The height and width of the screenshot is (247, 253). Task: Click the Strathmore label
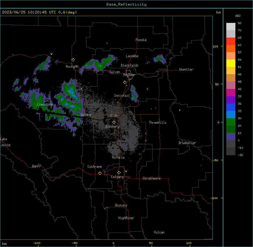coord(151,178)
